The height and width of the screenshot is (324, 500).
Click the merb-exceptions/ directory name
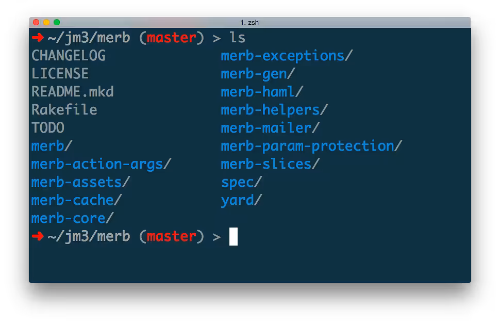coord(287,56)
